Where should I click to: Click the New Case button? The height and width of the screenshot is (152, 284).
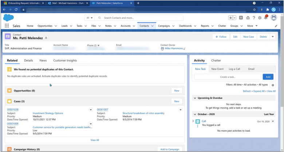(x=248, y=37)
